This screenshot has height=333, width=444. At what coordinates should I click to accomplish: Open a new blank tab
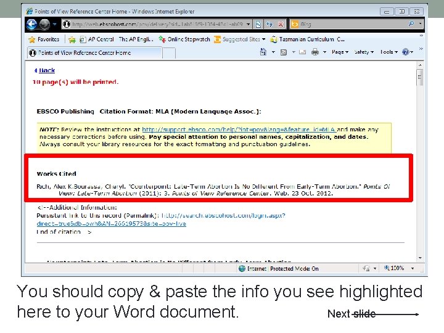point(169,53)
